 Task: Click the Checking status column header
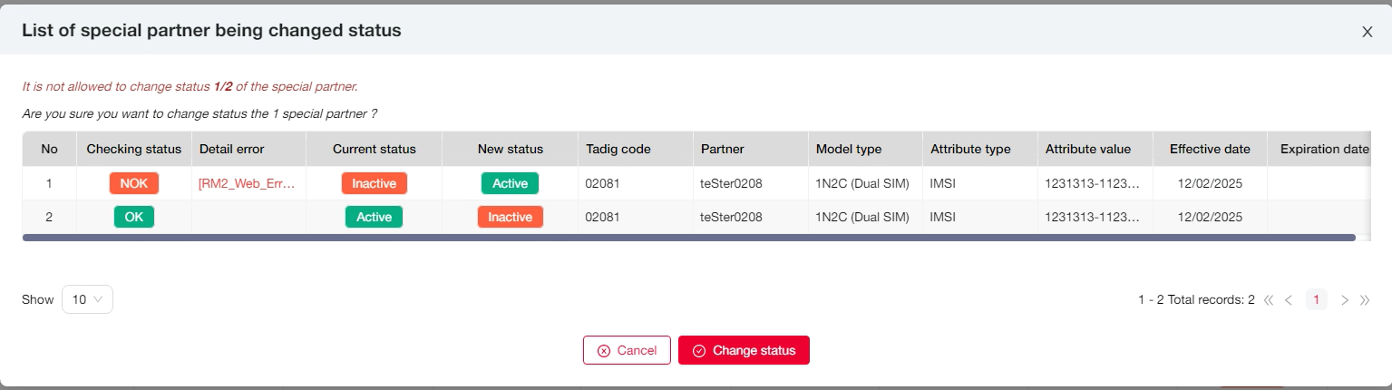pyautogui.click(x=134, y=149)
